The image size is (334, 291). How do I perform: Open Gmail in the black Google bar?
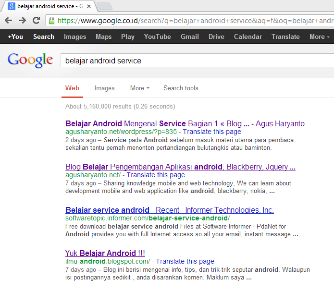190,36
